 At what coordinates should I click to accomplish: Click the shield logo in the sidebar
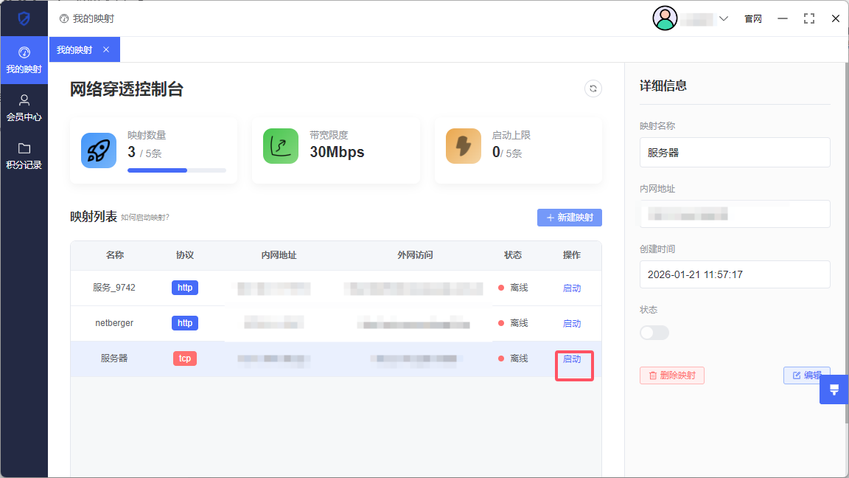tap(24, 18)
